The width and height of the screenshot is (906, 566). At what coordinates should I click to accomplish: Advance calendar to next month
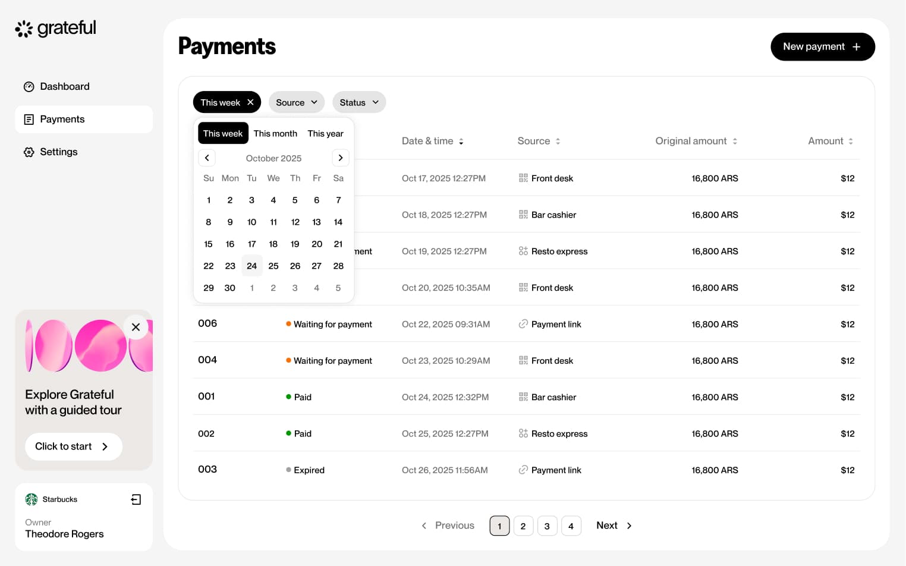coord(340,158)
